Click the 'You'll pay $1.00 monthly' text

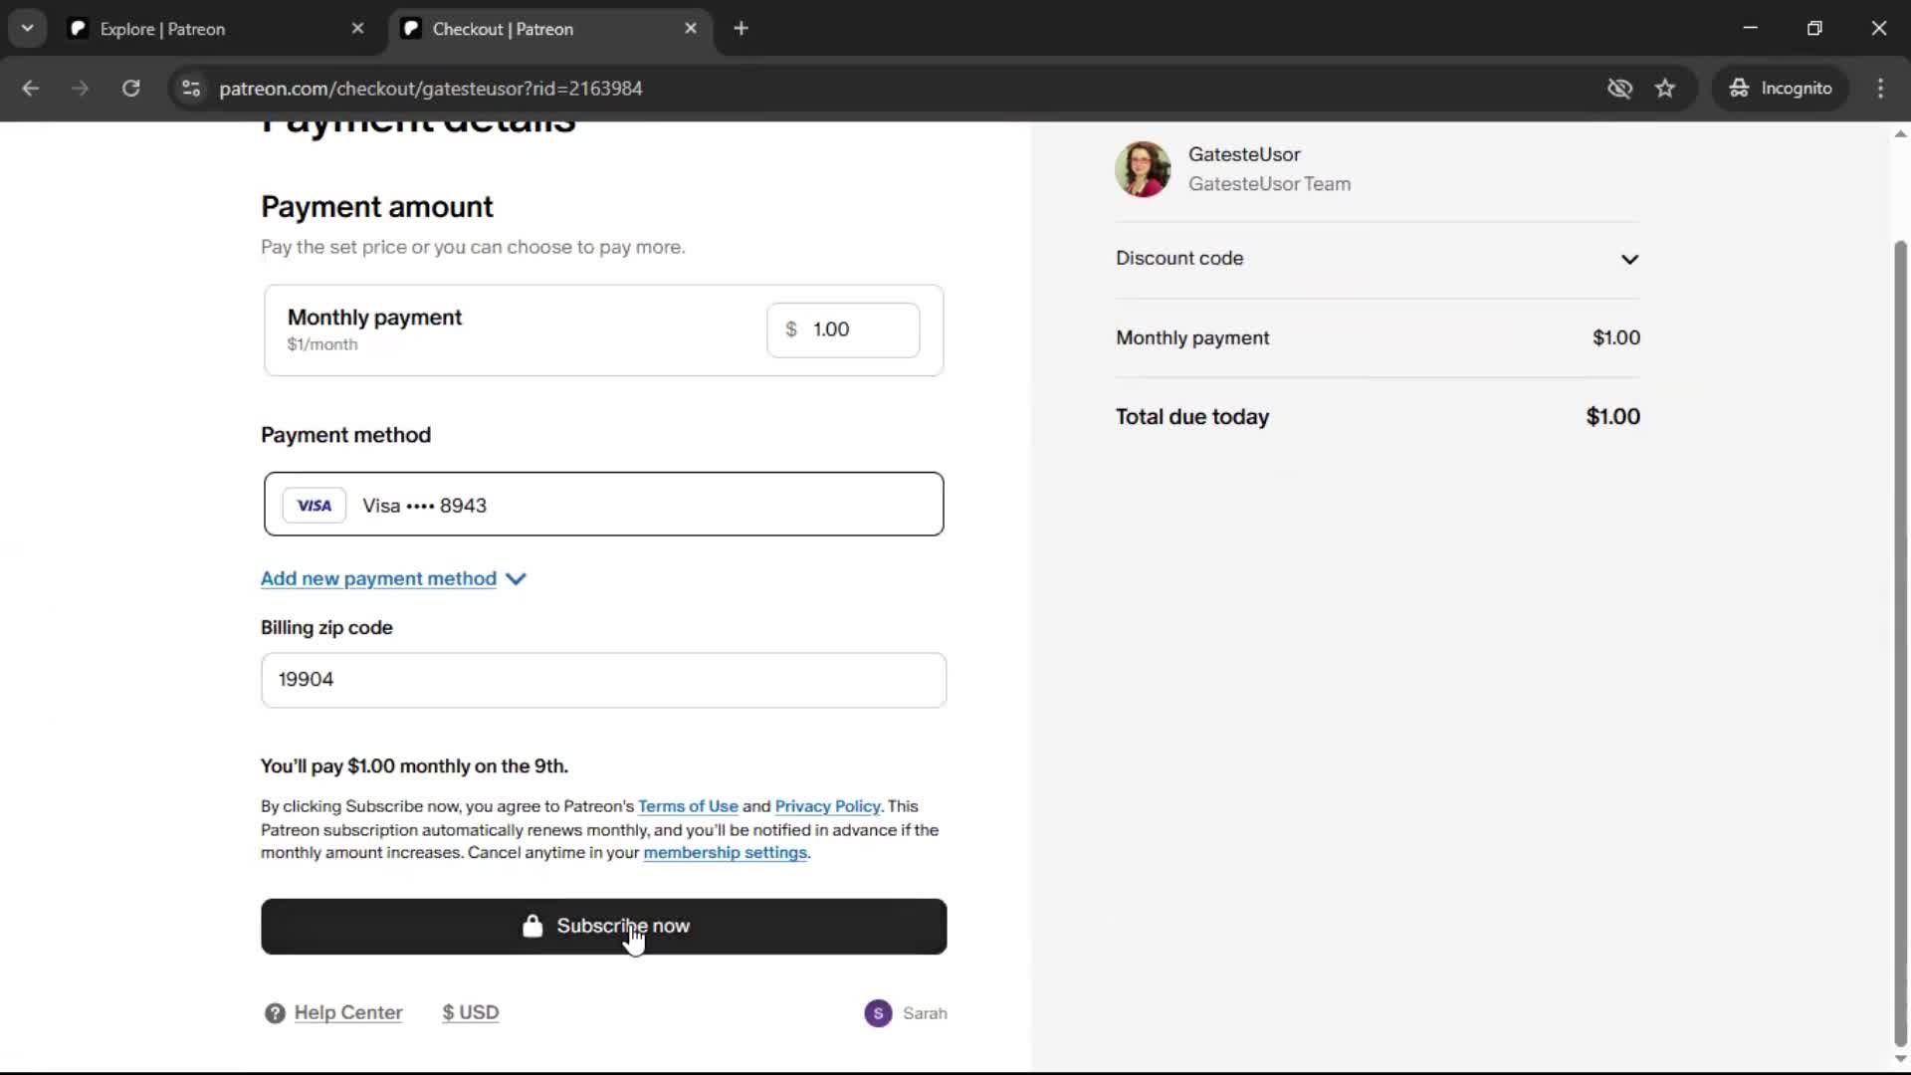pos(414,766)
